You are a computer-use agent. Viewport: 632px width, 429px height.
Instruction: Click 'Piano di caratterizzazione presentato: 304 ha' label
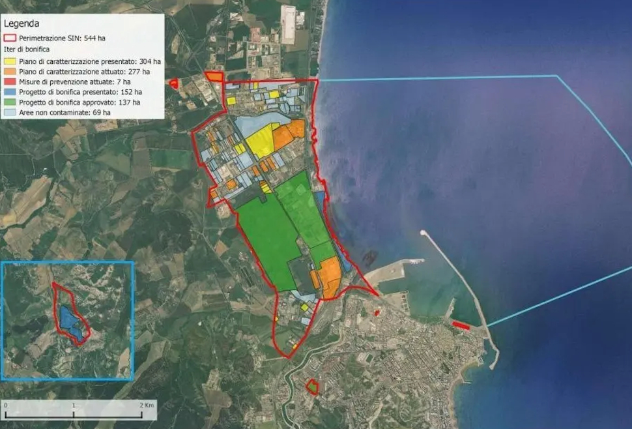click(89, 61)
